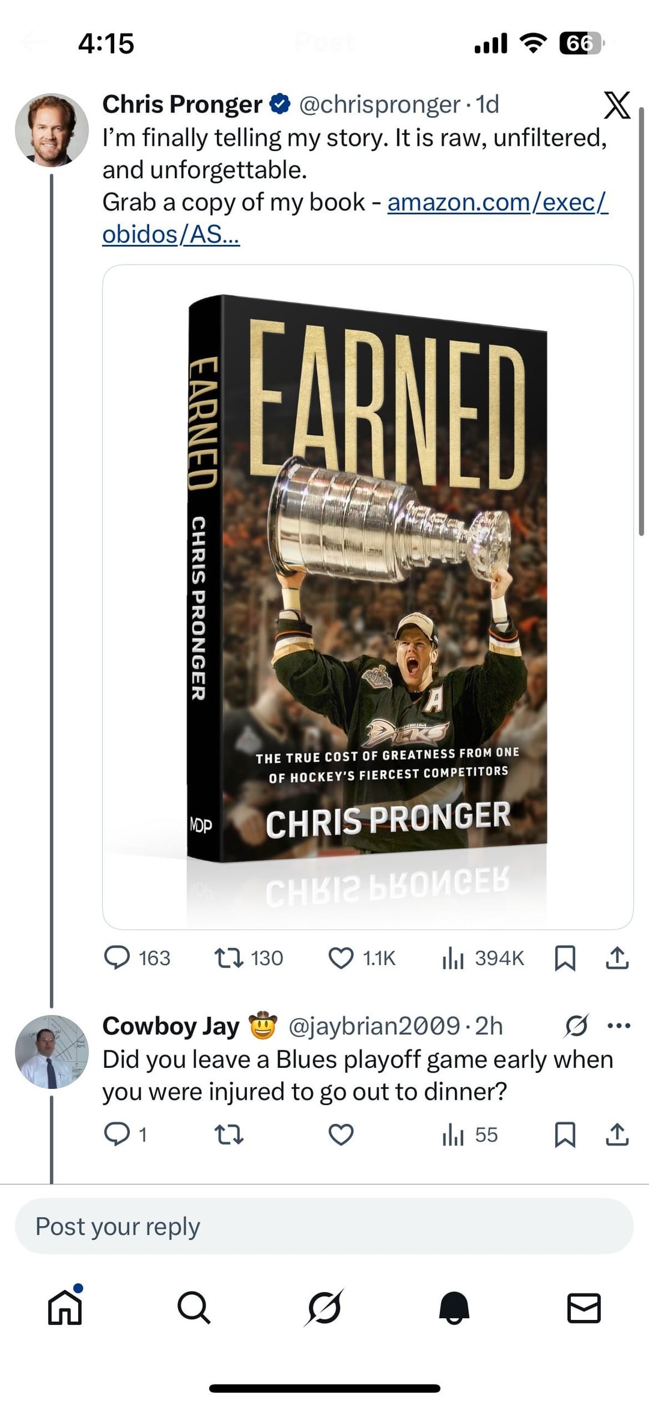
Task: Go to Home tab
Action: click(x=65, y=1307)
